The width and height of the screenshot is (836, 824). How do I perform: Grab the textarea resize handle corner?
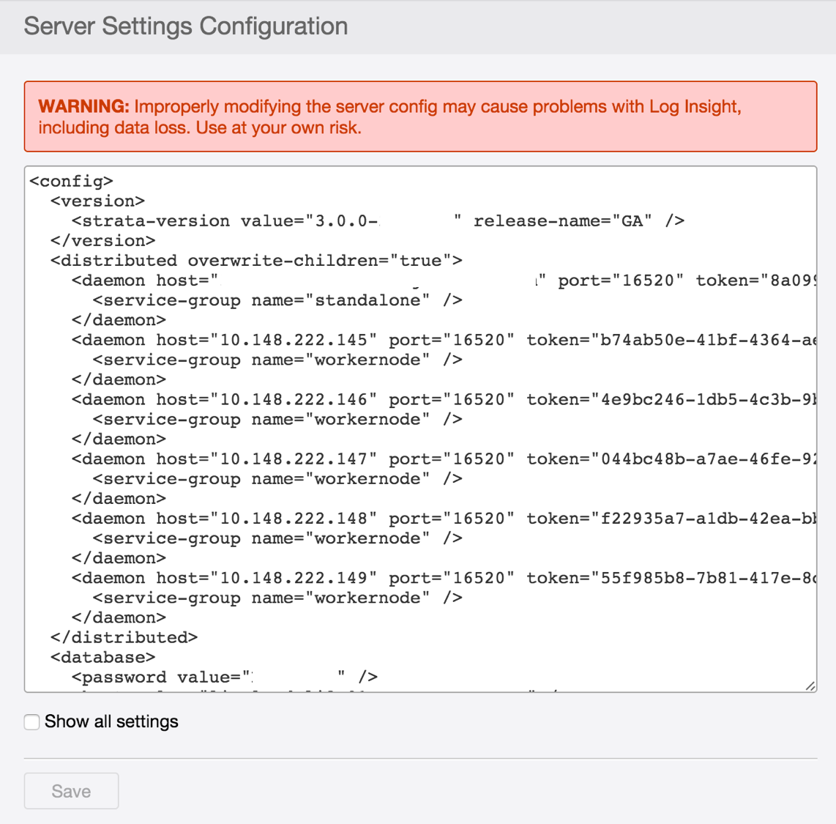pyautogui.click(x=810, y=686)
